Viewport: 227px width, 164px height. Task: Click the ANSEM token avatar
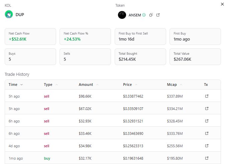click(x=122, y=15)
